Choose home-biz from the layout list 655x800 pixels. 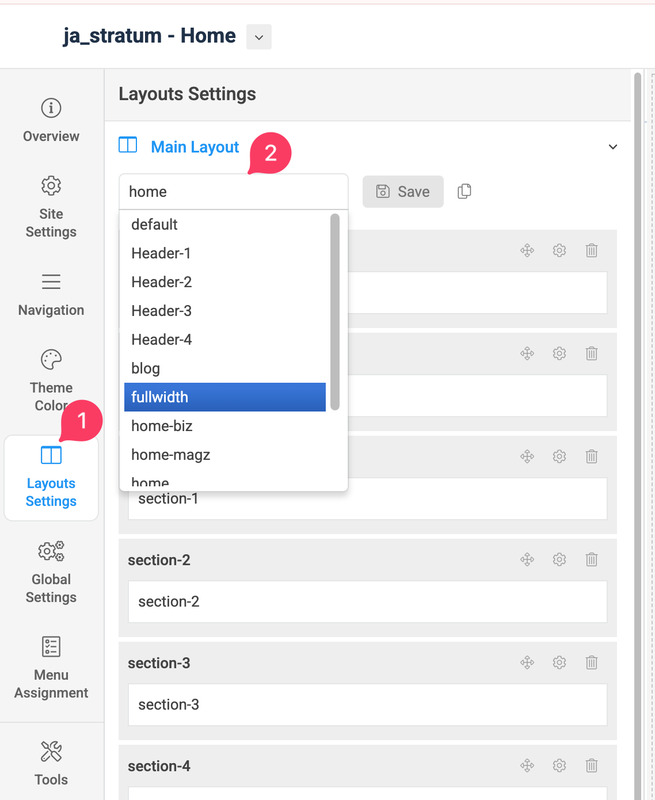225,426
